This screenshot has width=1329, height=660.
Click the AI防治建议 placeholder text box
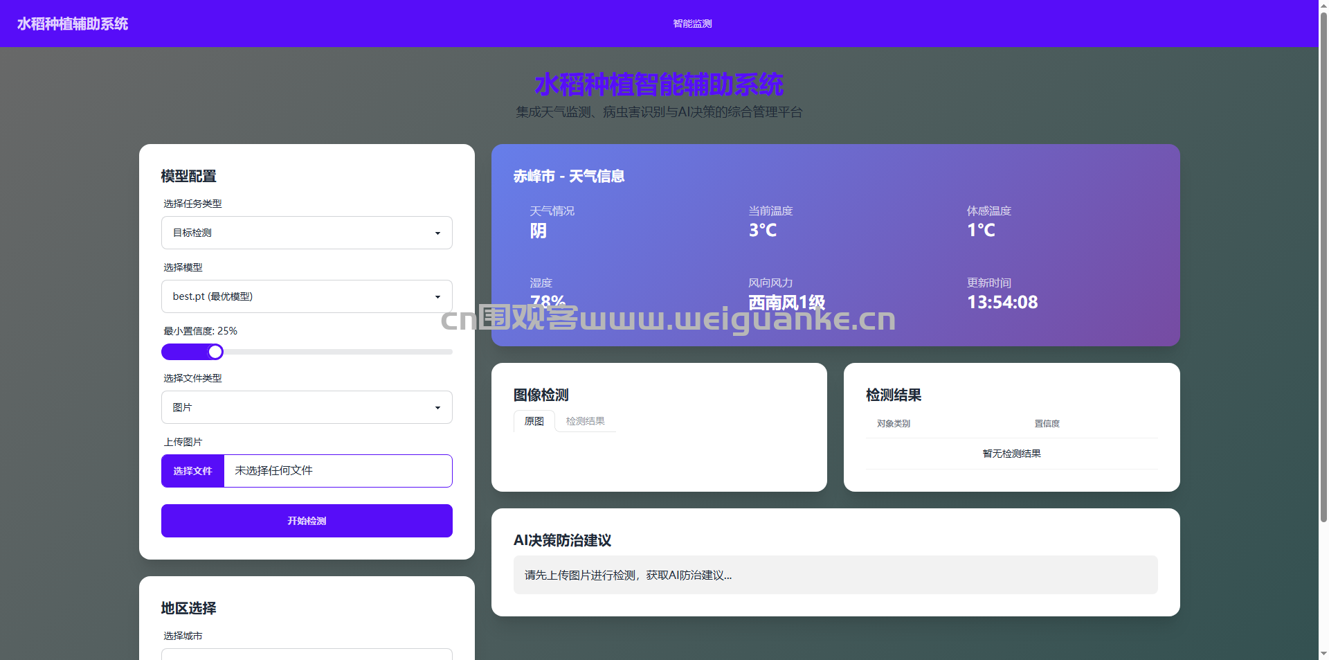pos(835,575)
